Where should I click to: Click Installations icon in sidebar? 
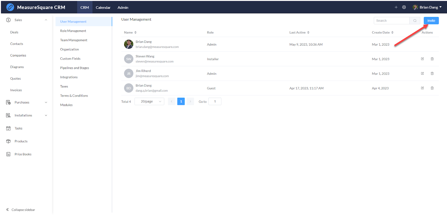click(x=8, y=115)
